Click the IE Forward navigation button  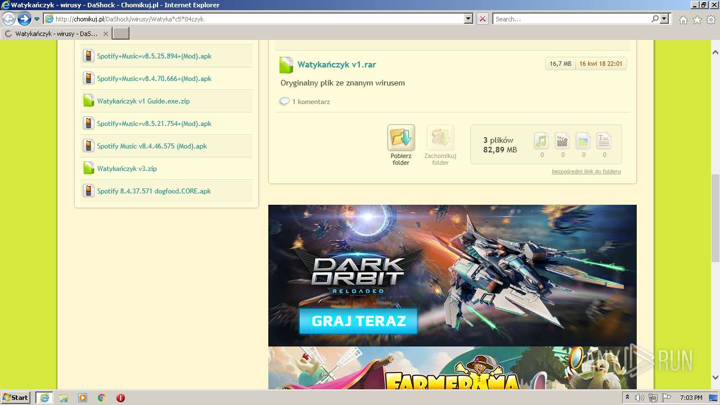(x=24, y=19)
